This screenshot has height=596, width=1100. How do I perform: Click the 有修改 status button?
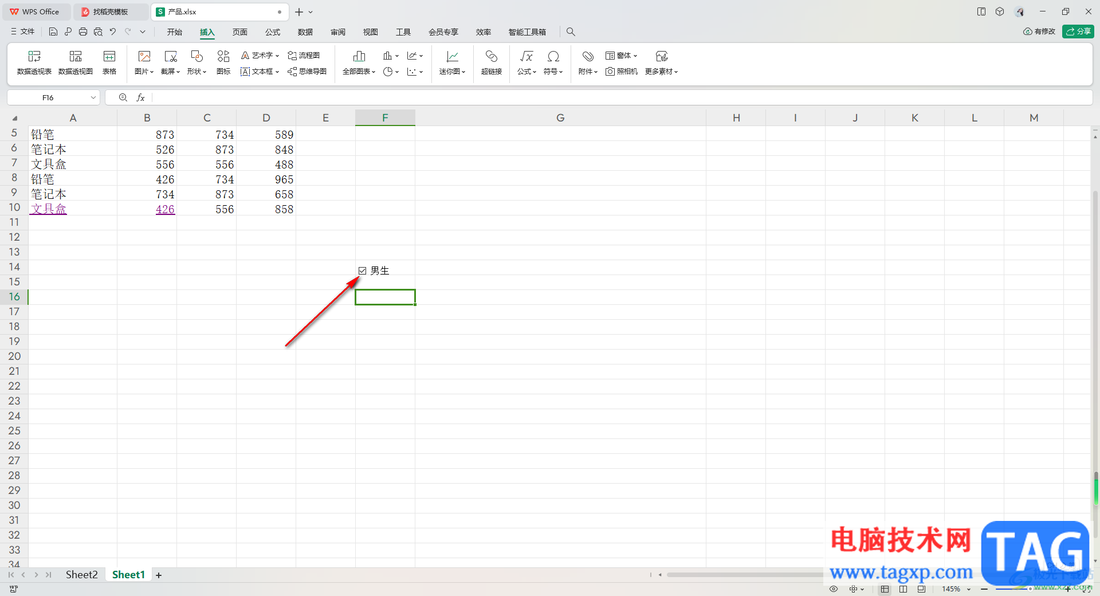(x=1039, y=32)
